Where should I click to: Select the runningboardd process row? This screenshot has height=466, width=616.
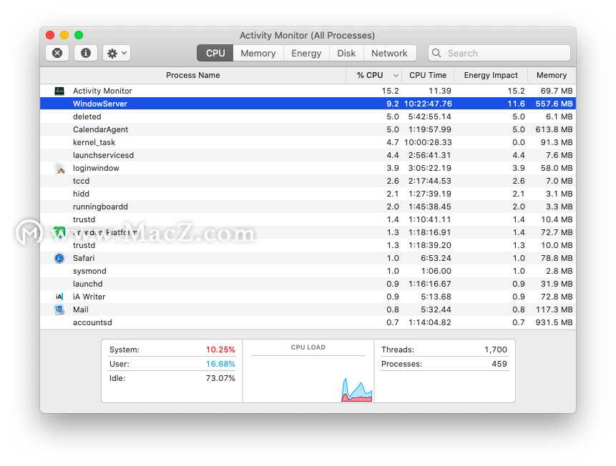(x=308, y=207)
